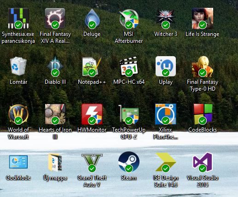The width and height of the screenshot is (238, 197).
Task: Click the "GodMode" text label
Action: (18, 178)
